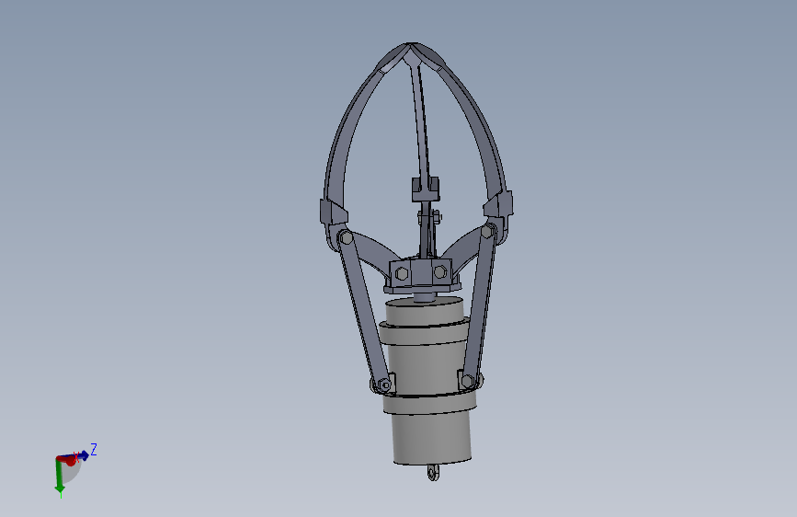The height and width of the screenshot is (517, 797).
Task: Select the right hex bolt on central clamp block
Action: click(x=439, y=272)
